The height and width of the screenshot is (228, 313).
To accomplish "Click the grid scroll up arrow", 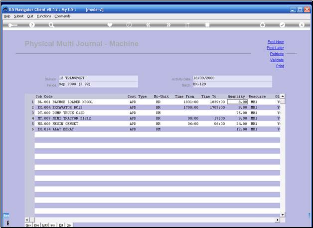I will click(283, 96).
